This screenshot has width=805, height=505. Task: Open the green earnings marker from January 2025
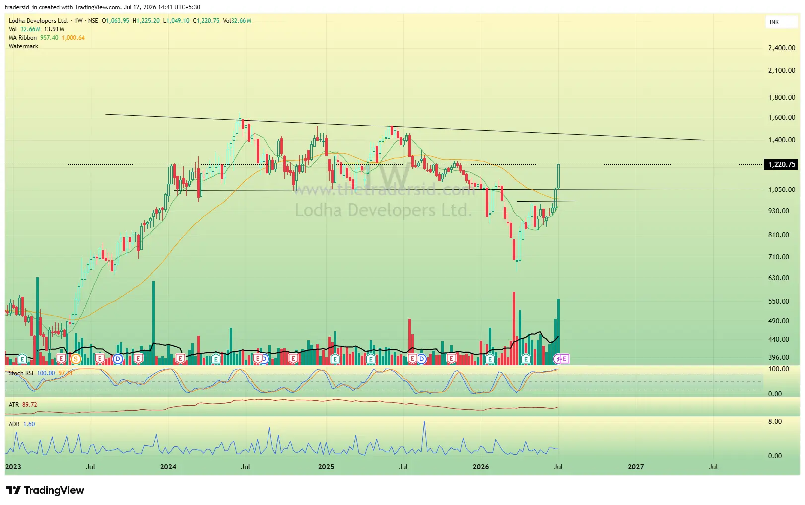coord(335,358)
